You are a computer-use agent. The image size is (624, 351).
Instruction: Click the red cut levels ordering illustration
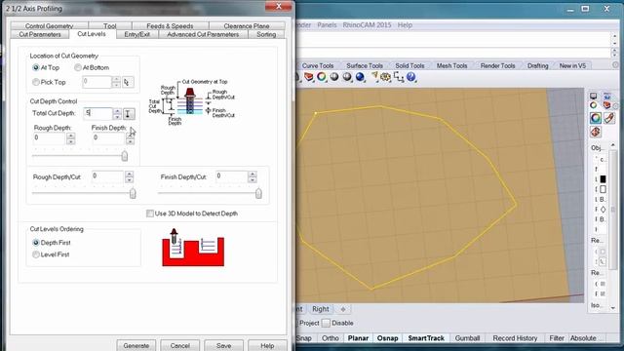193,248
